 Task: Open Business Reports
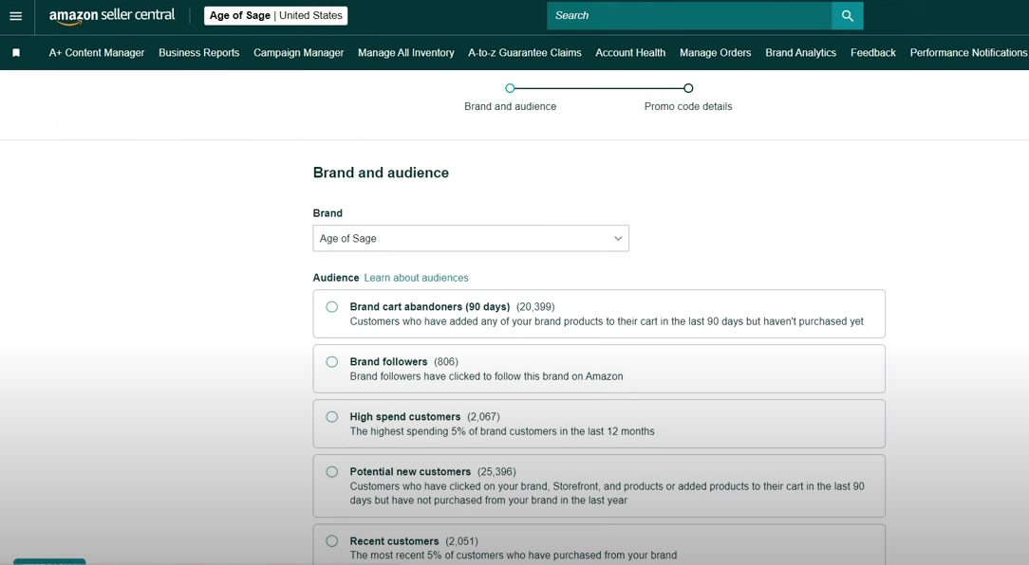click(x=198, y=52)
